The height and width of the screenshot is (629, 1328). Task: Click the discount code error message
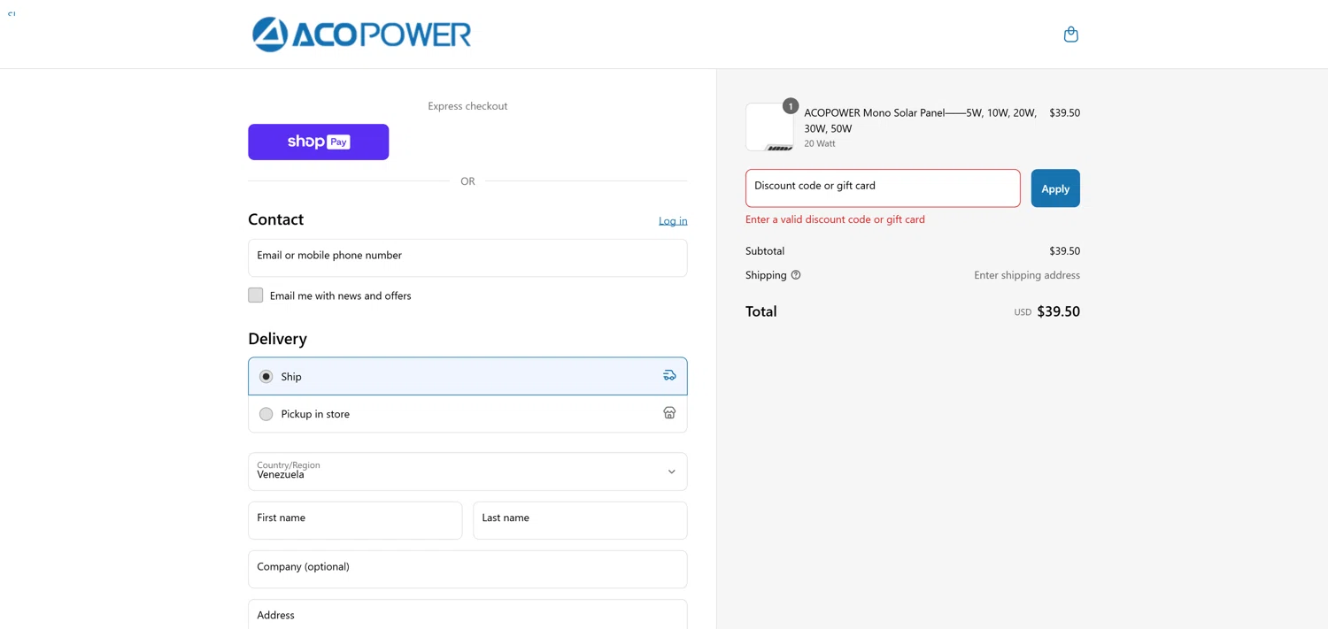pyautogui.click(x=835, y=219)
